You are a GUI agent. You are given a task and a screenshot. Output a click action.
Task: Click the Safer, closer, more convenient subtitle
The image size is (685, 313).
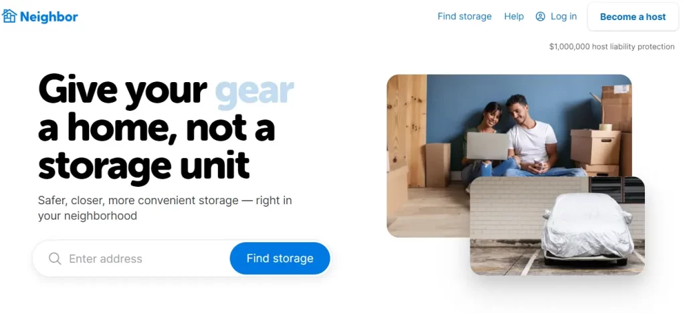165,208
